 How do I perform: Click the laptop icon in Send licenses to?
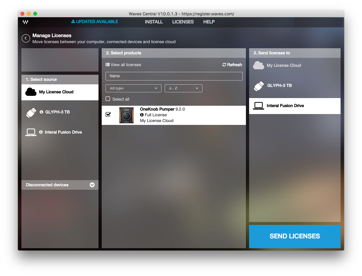point(259,106)
